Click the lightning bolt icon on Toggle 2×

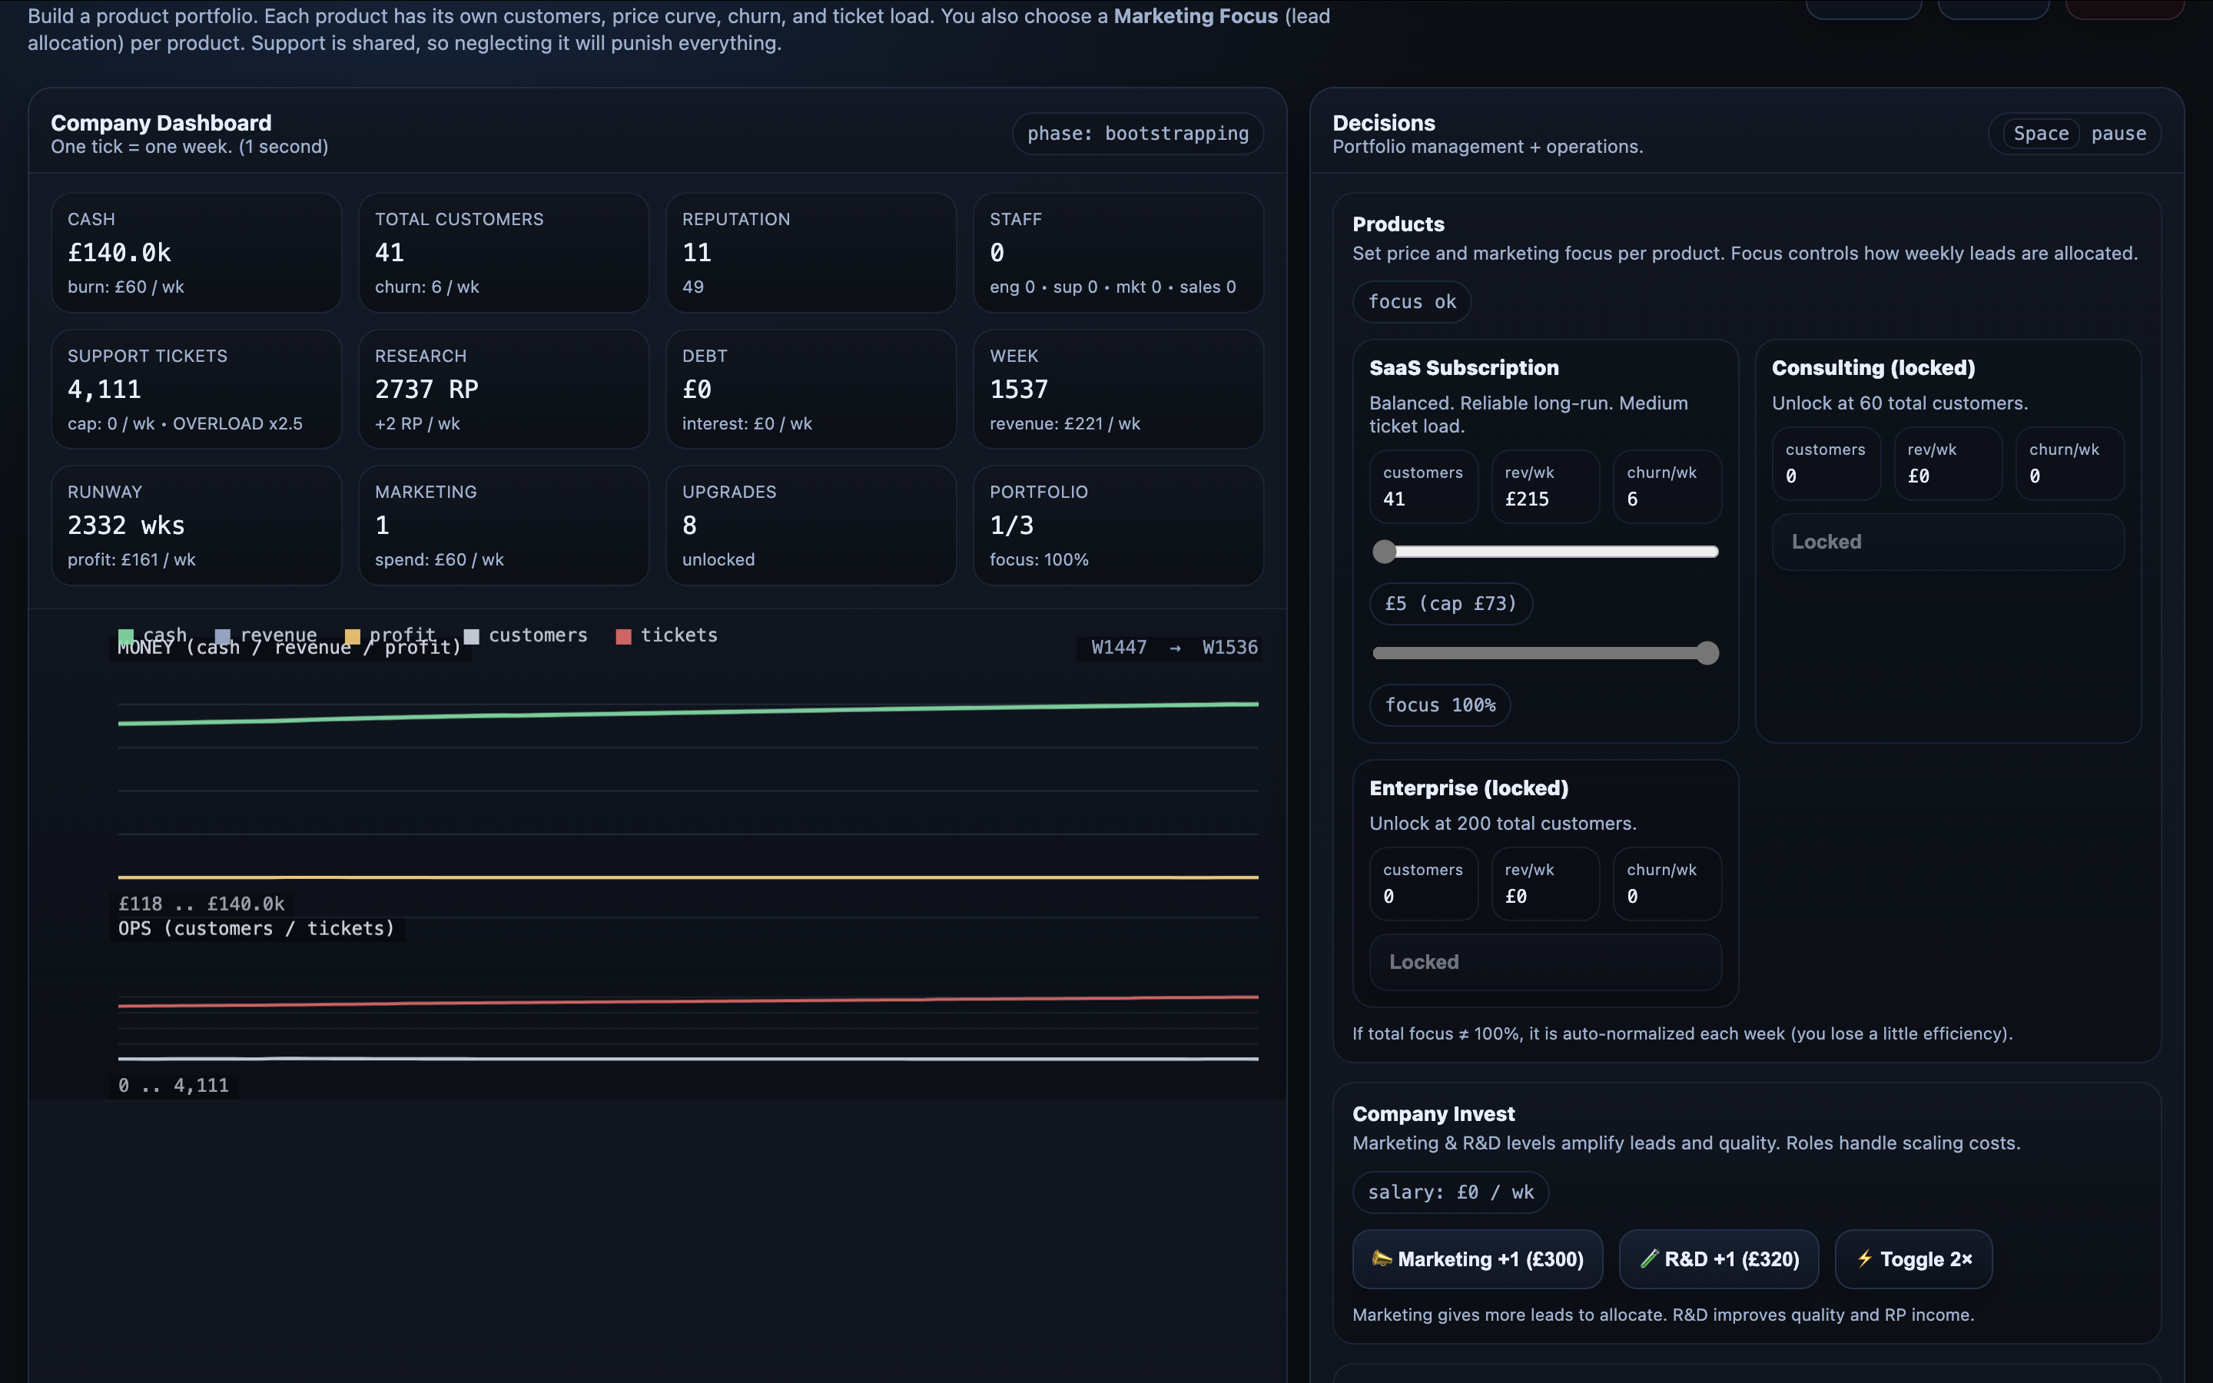(x=1865, y=1259)
